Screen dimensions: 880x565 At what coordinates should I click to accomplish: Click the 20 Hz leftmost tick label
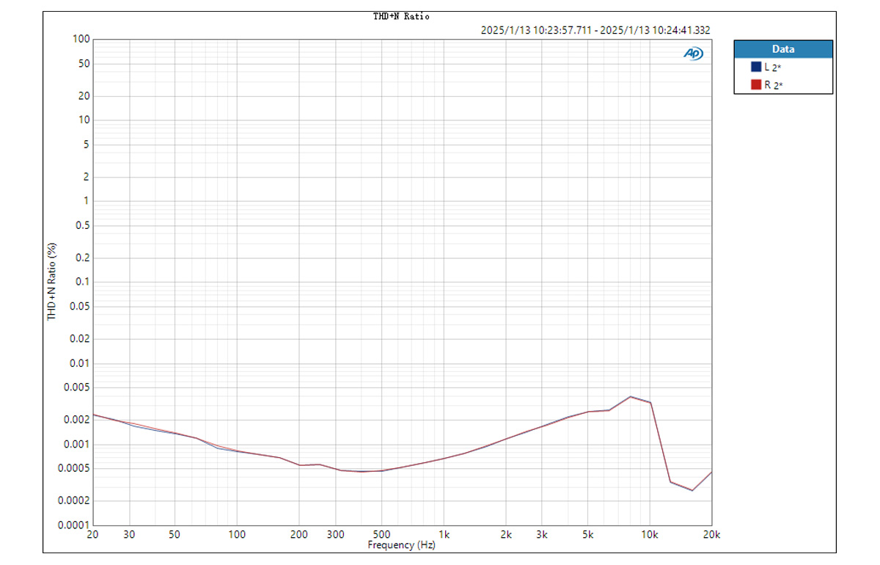point(91,536)
